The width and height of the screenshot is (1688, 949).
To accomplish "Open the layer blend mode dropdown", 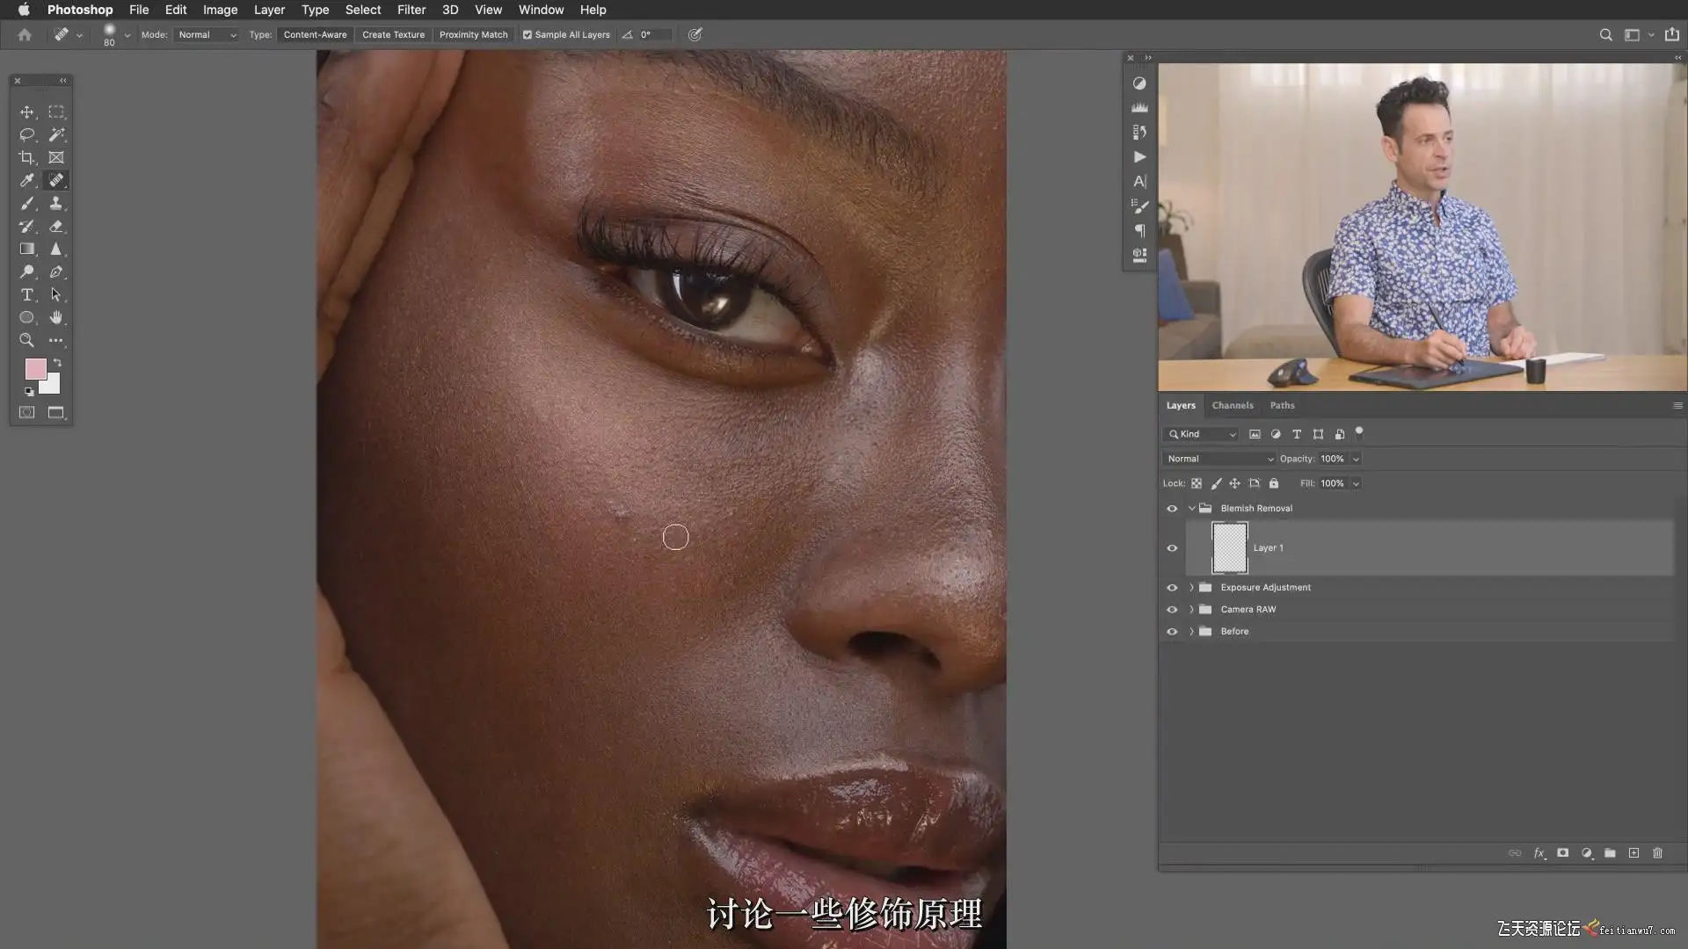I will (x=1219, y=459).
